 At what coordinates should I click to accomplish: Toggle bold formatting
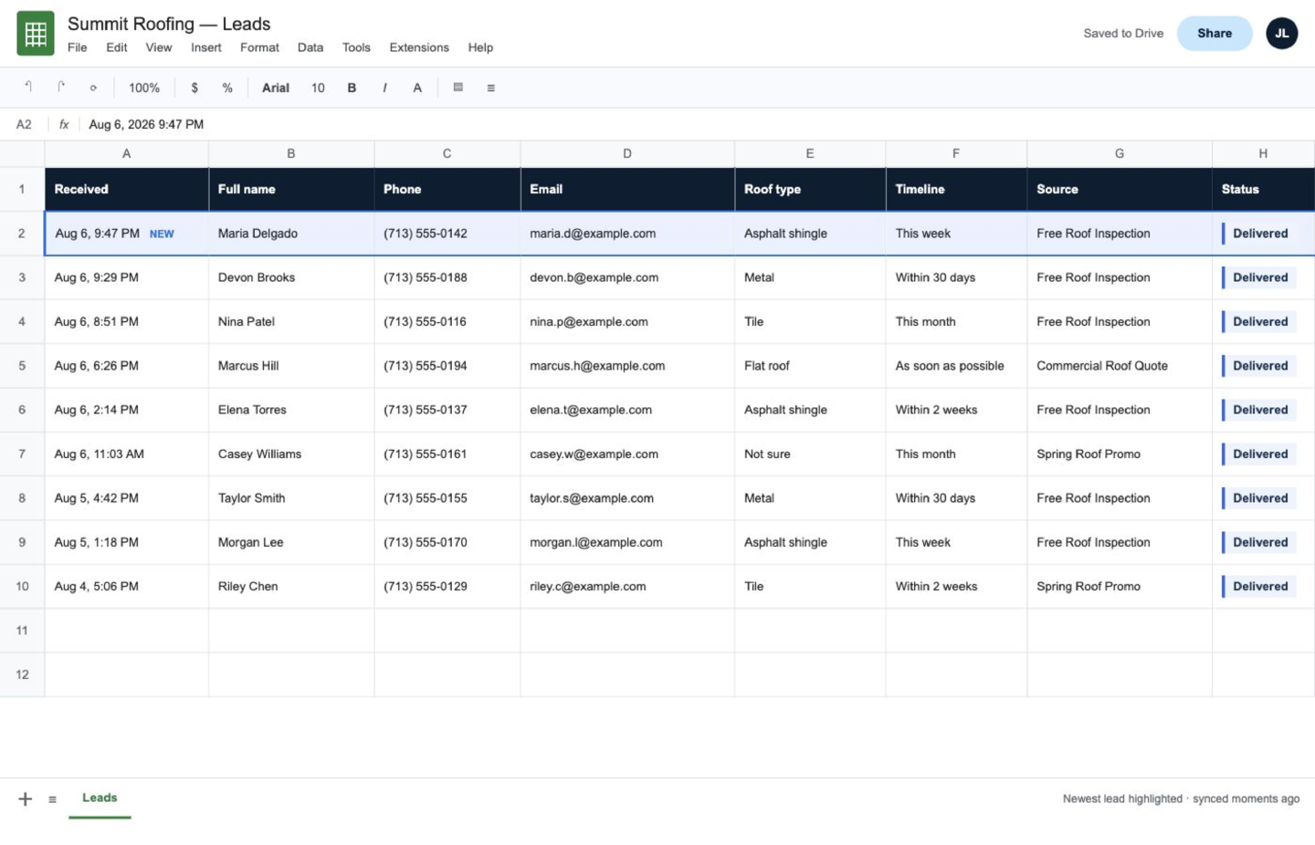[x=352, y=88]
